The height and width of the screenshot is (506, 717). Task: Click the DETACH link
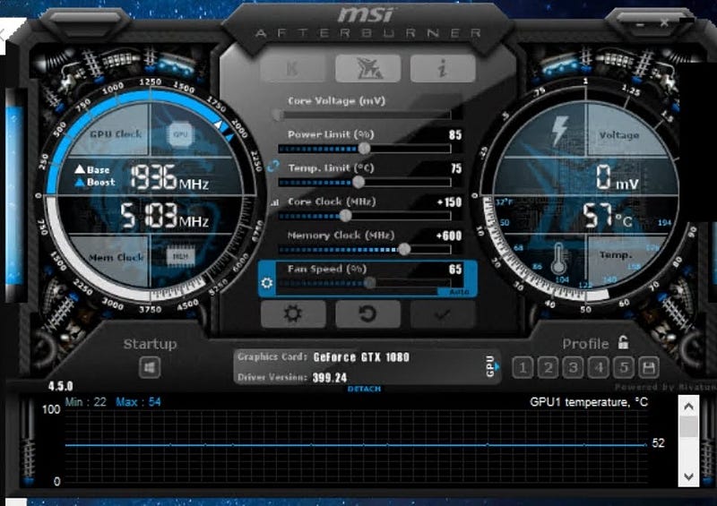[x=365, y=389]
